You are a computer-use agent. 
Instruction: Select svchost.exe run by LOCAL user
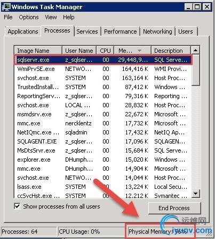click(x=103, y=105)
